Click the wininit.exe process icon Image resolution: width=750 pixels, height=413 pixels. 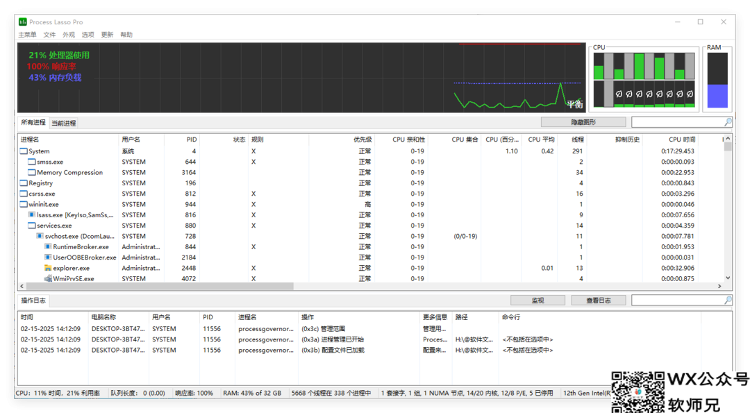[24, 204]
